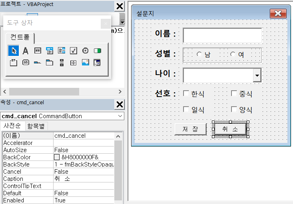Check the 일식 checkbox
The height and width of the screenshot is (204, 293).
click(186, 109)
